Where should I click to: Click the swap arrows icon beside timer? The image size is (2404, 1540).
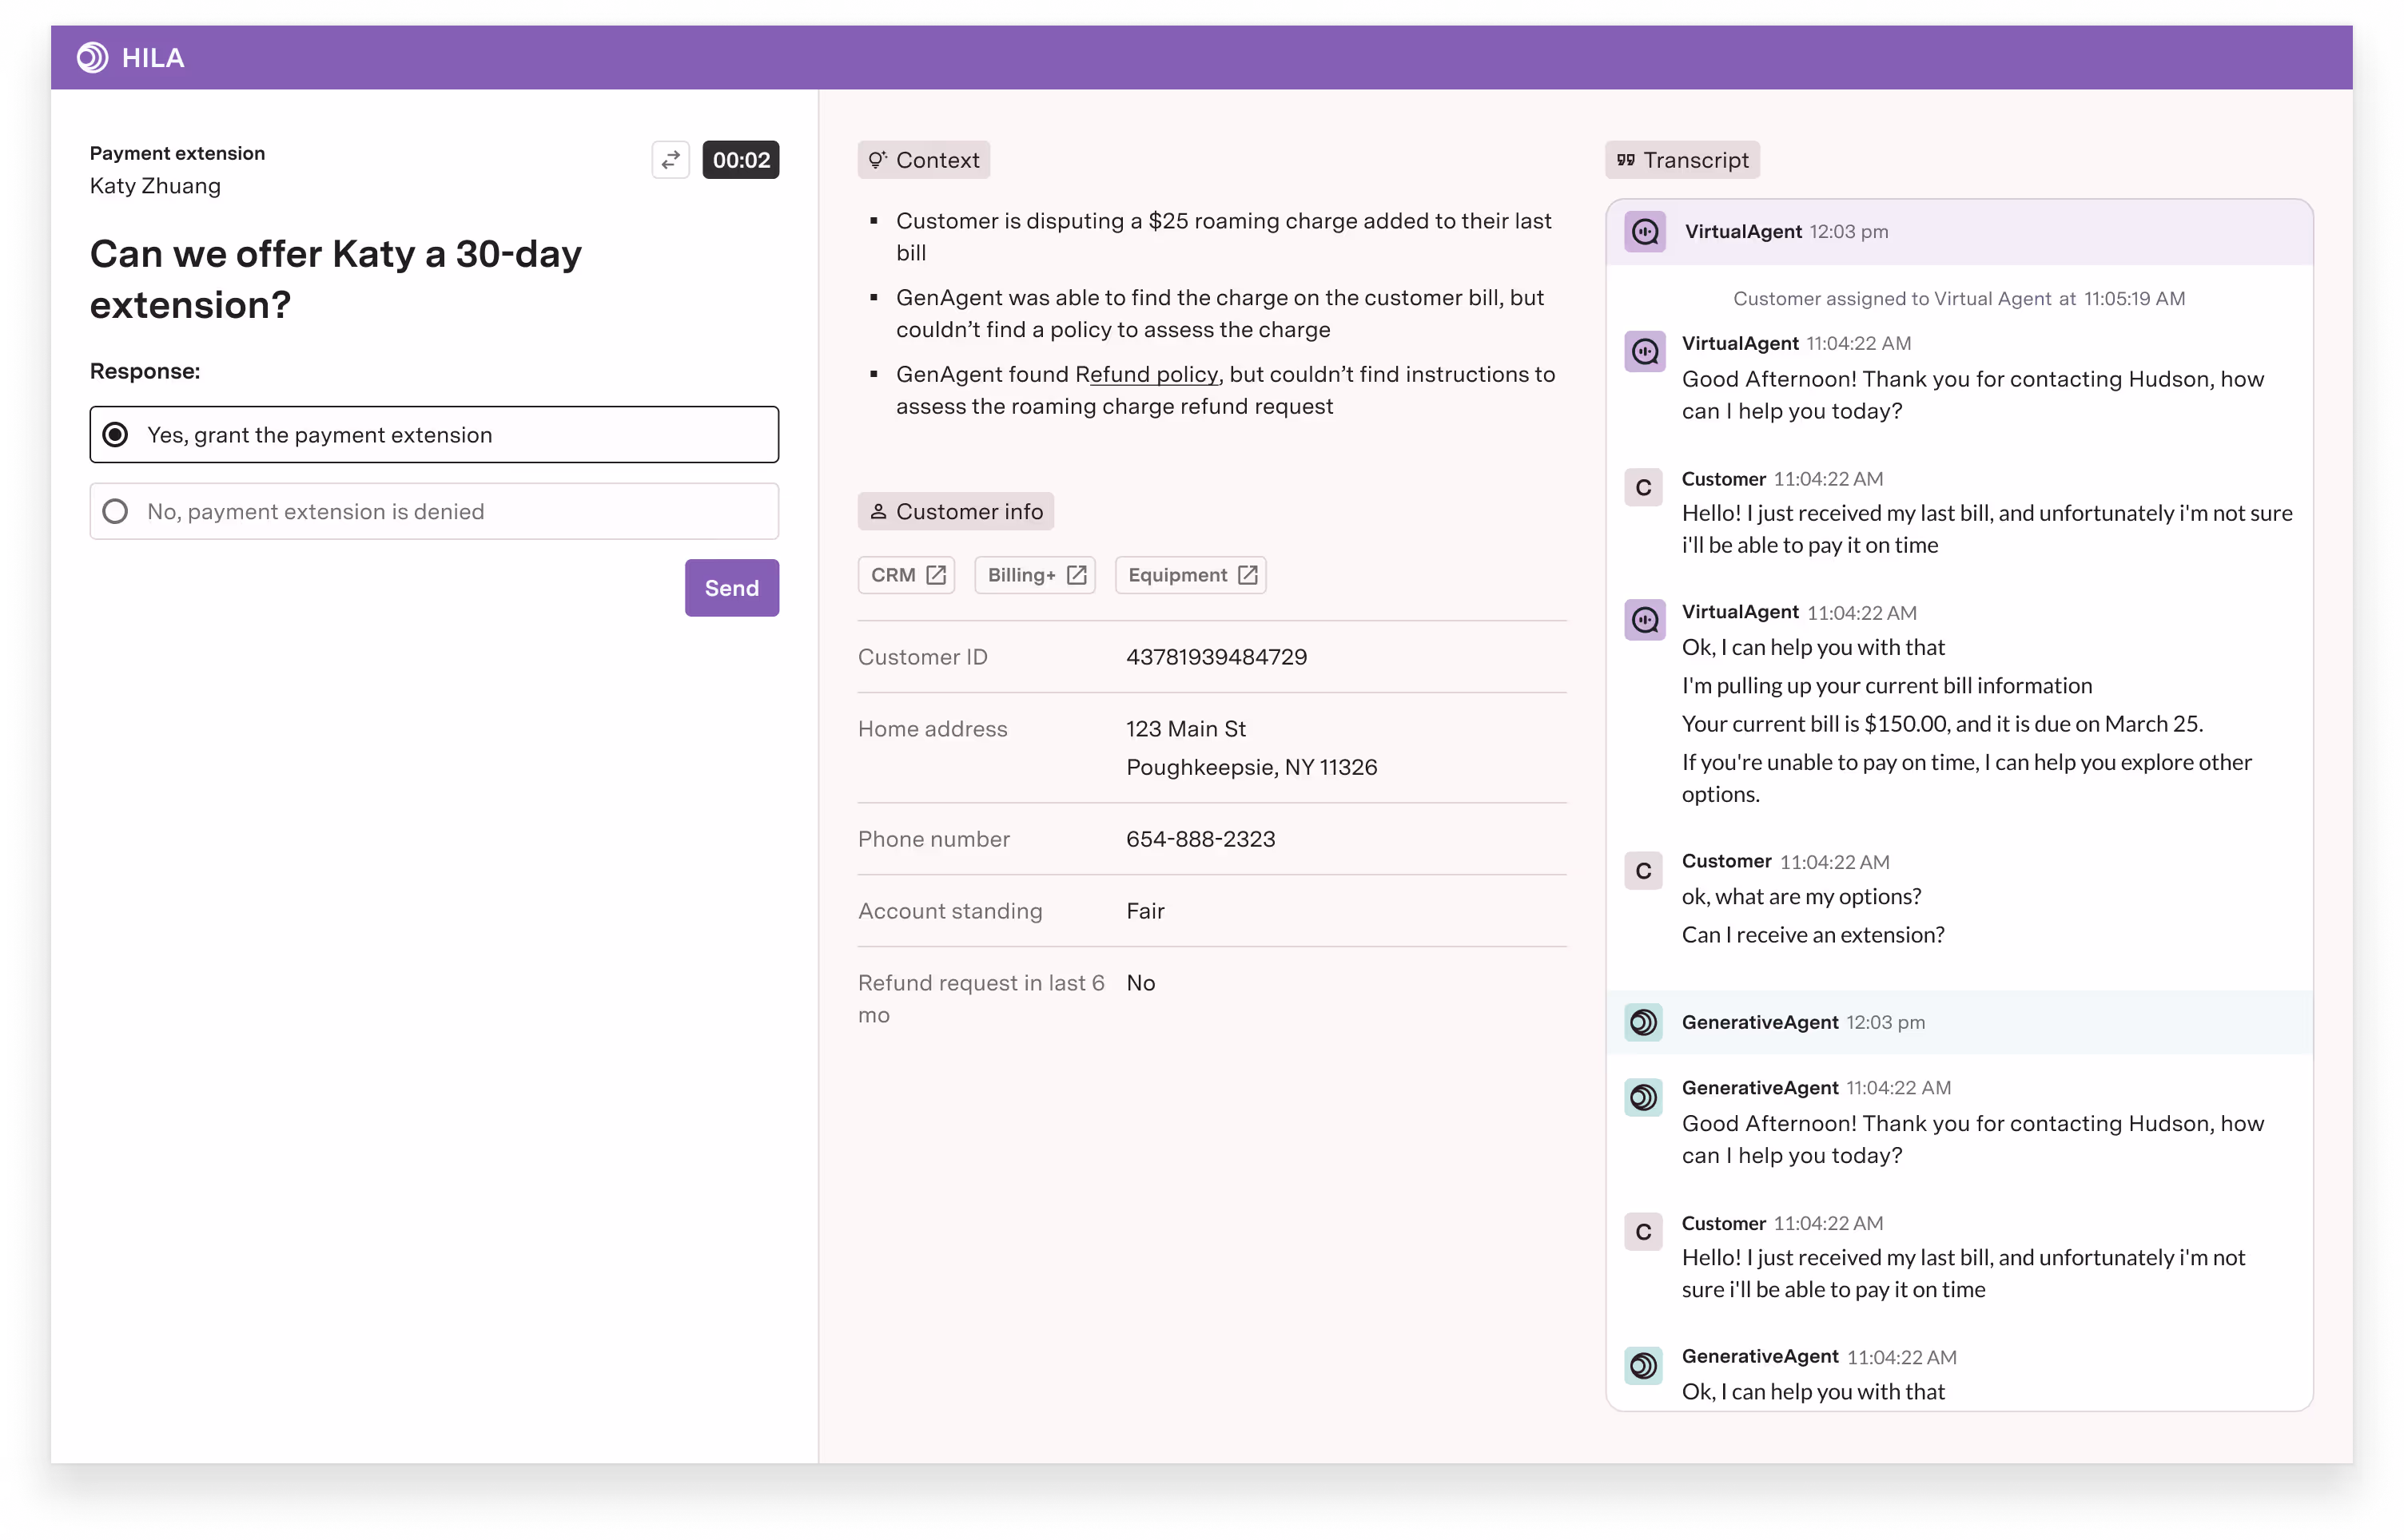(x=671, y=160)
